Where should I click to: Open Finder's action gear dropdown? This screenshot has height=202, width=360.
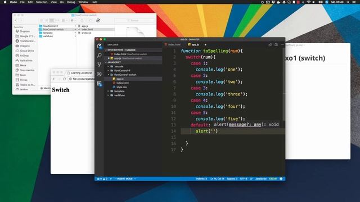73,20
